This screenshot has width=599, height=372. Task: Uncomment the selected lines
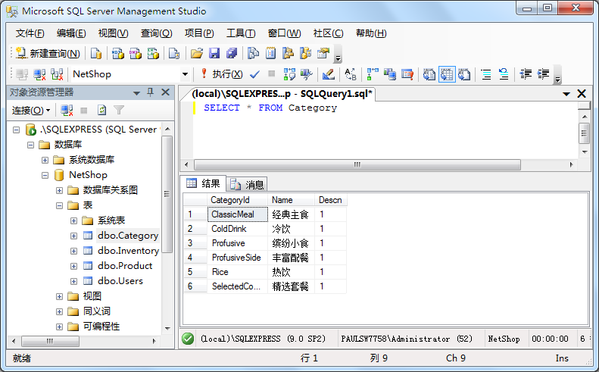tap(504, 74)
